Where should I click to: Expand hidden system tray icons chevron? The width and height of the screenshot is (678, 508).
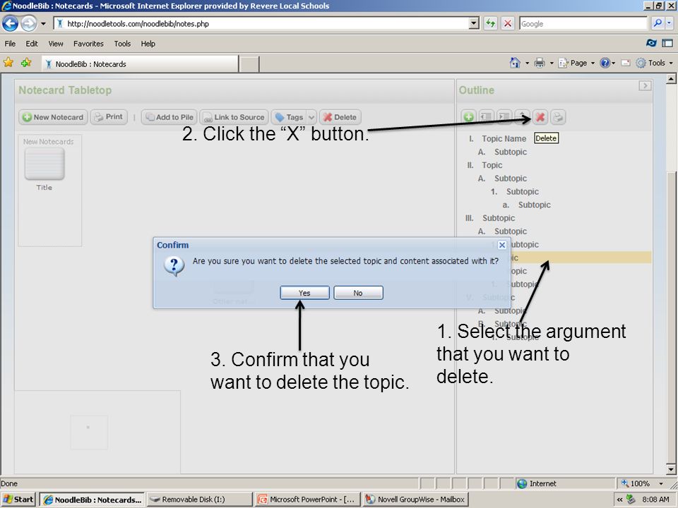click(619, 500)
